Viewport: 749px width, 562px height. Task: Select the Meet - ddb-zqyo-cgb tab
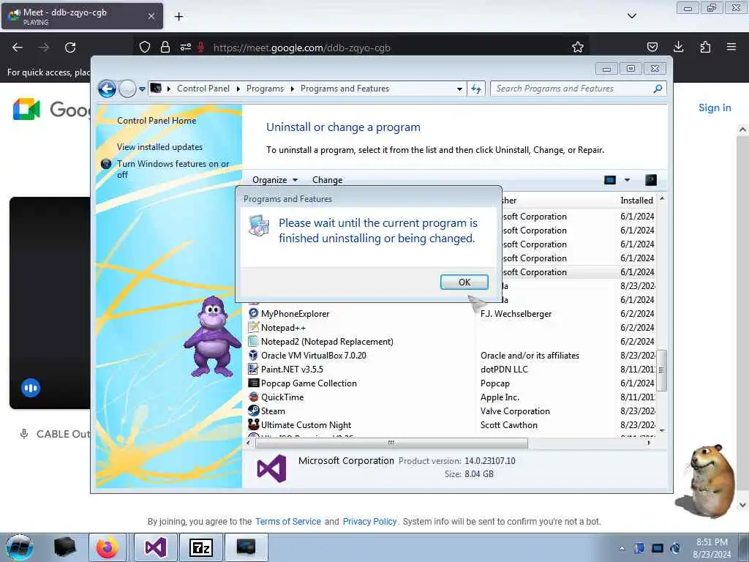click(x=82, y=16)
